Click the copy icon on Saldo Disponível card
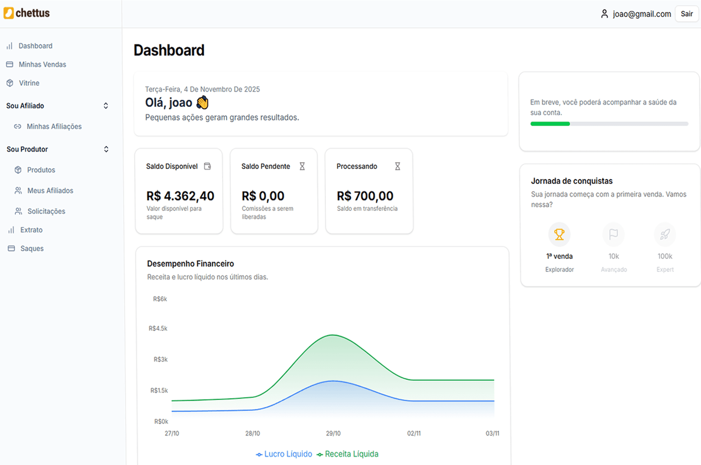 point(207,166)
